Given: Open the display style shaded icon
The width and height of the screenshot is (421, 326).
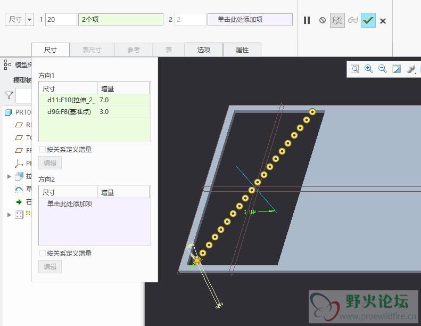Looking at the screenshot, I should click(x=410, y=69).
